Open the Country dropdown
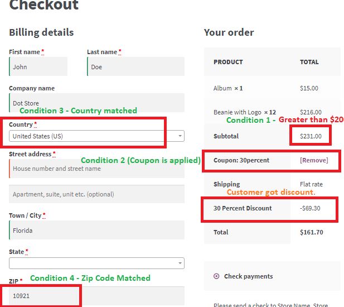The image size is (344, 307). 92,136
